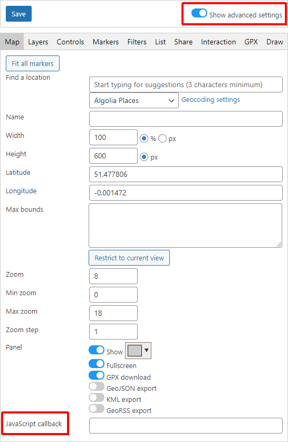Enable the KML export switch
This screenshot has width=288, height=442.
point(97,398)
